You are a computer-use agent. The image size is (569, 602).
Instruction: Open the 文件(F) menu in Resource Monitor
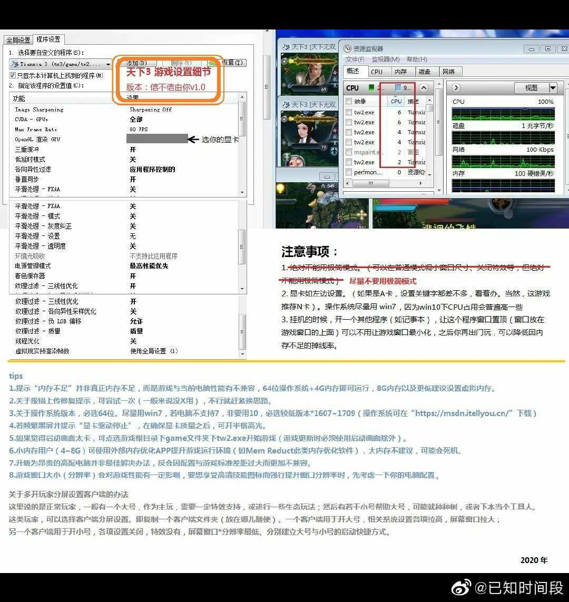pos(355,59)
